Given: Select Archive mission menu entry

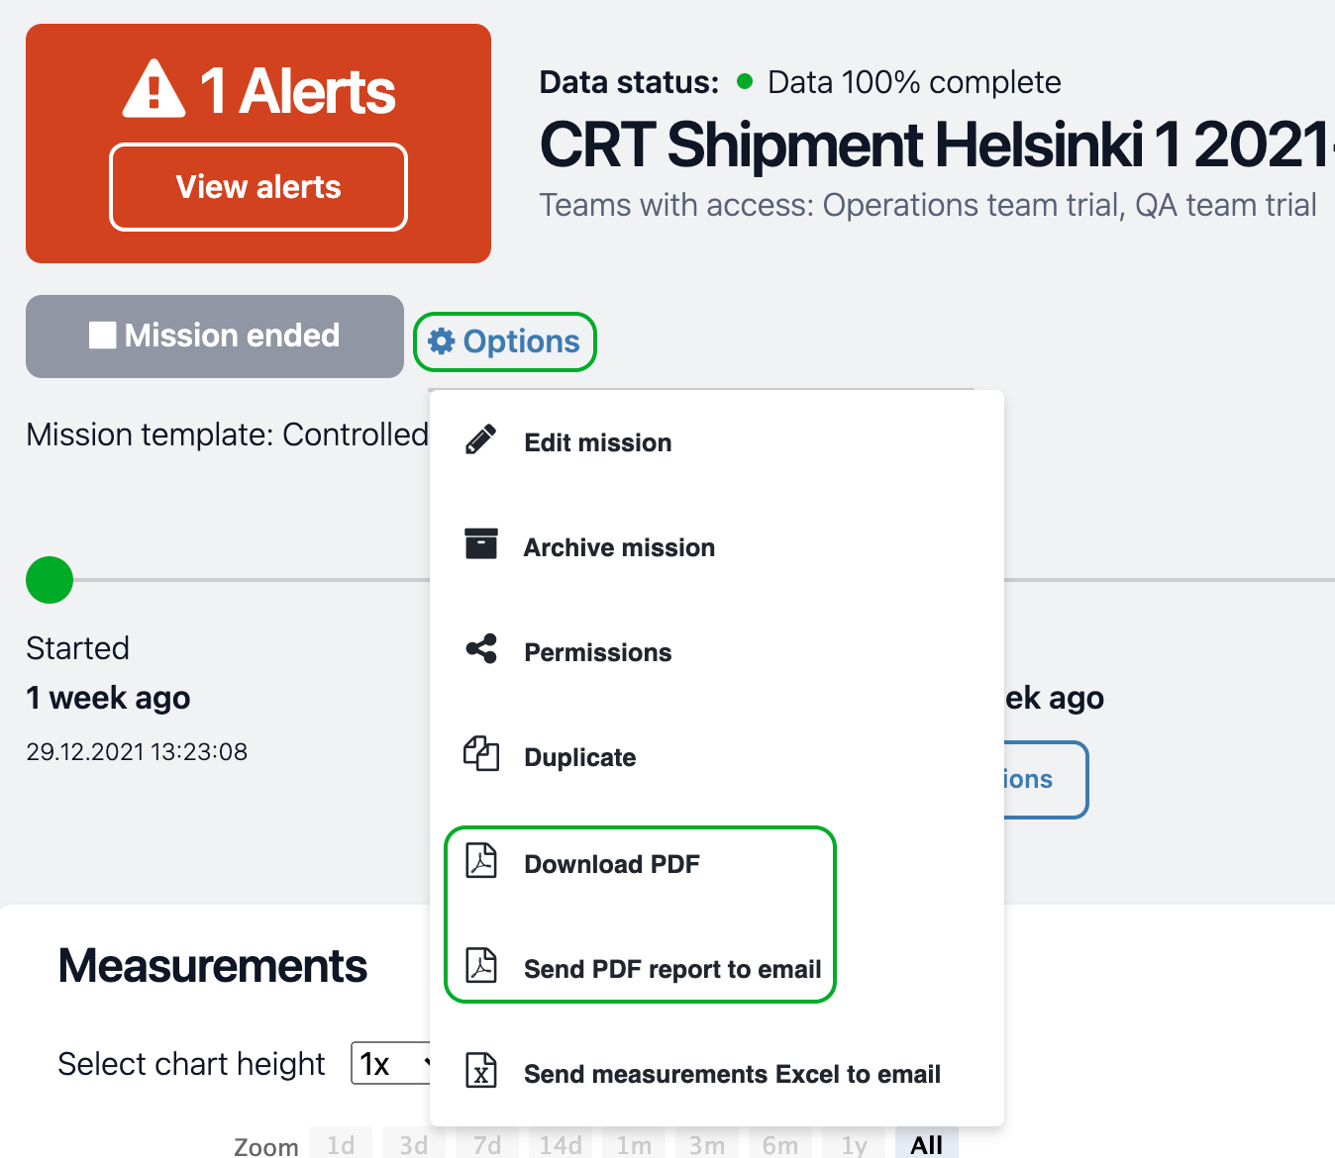Looking at the screenshot, I should pos(717,547).
